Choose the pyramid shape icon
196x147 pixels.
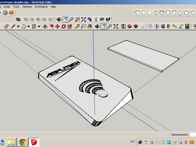156,12
